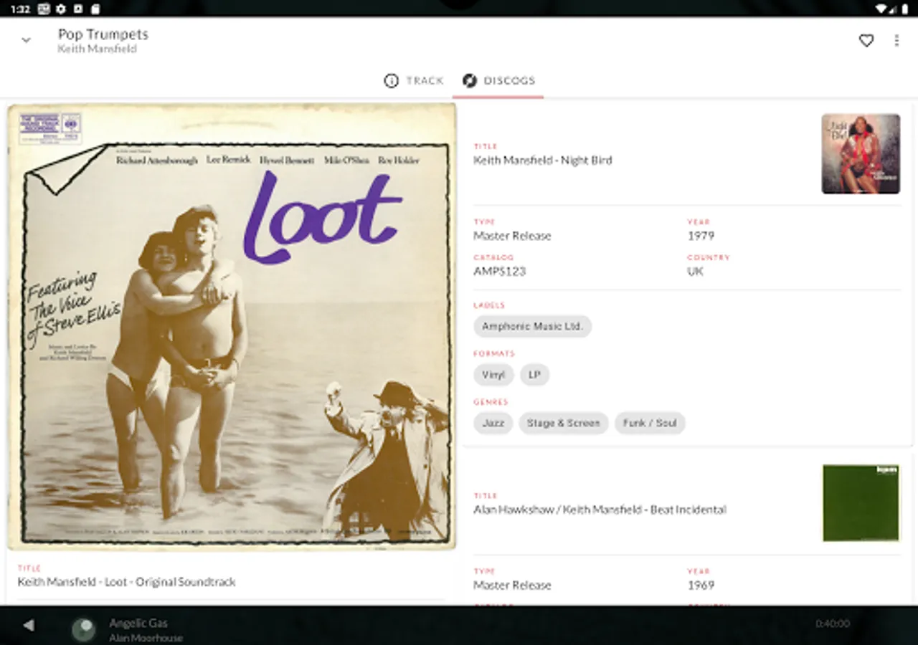This screenshot has width=918, height=645.
Task: Click the 'COUNTRY' heading above UK
Action: (708, 257)
